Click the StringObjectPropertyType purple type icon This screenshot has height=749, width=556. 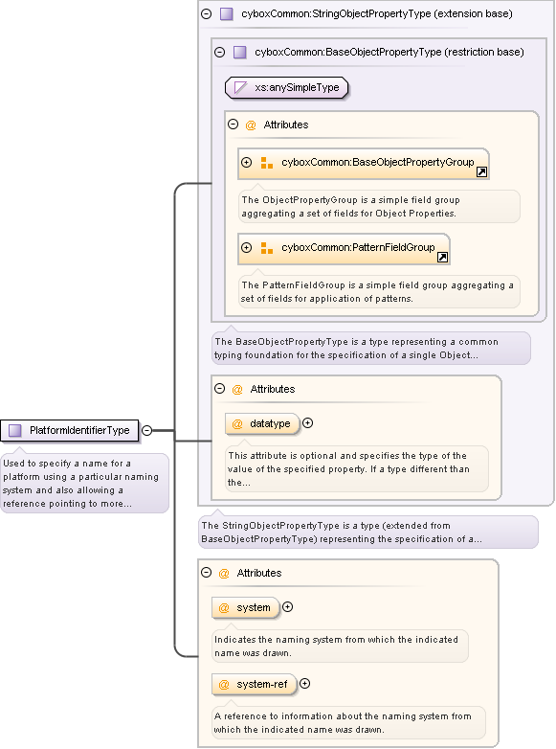[226, 13]
